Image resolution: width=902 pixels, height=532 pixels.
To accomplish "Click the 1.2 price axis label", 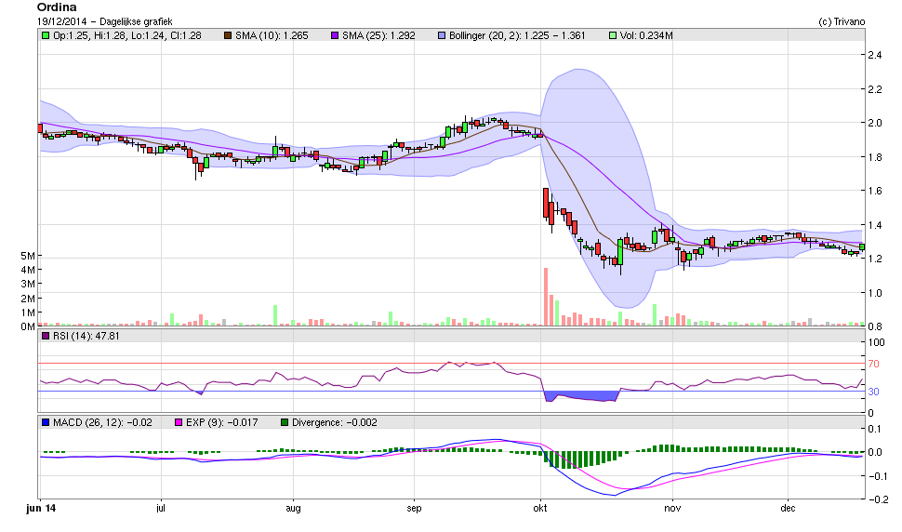I will tap(875, 259).
